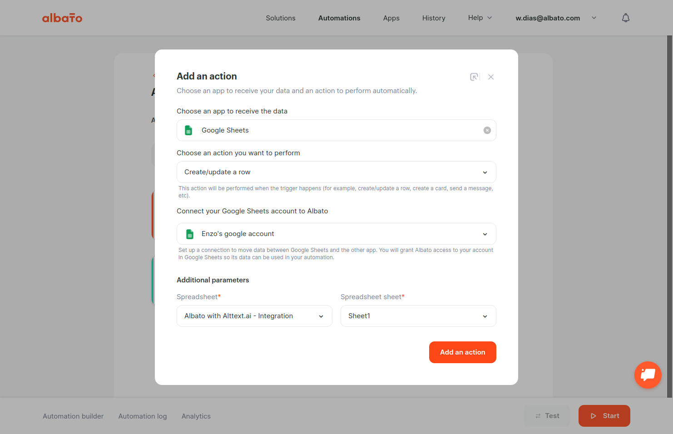
Task: Click the 'Add an action' dialog title
Action: coord(207,76)
